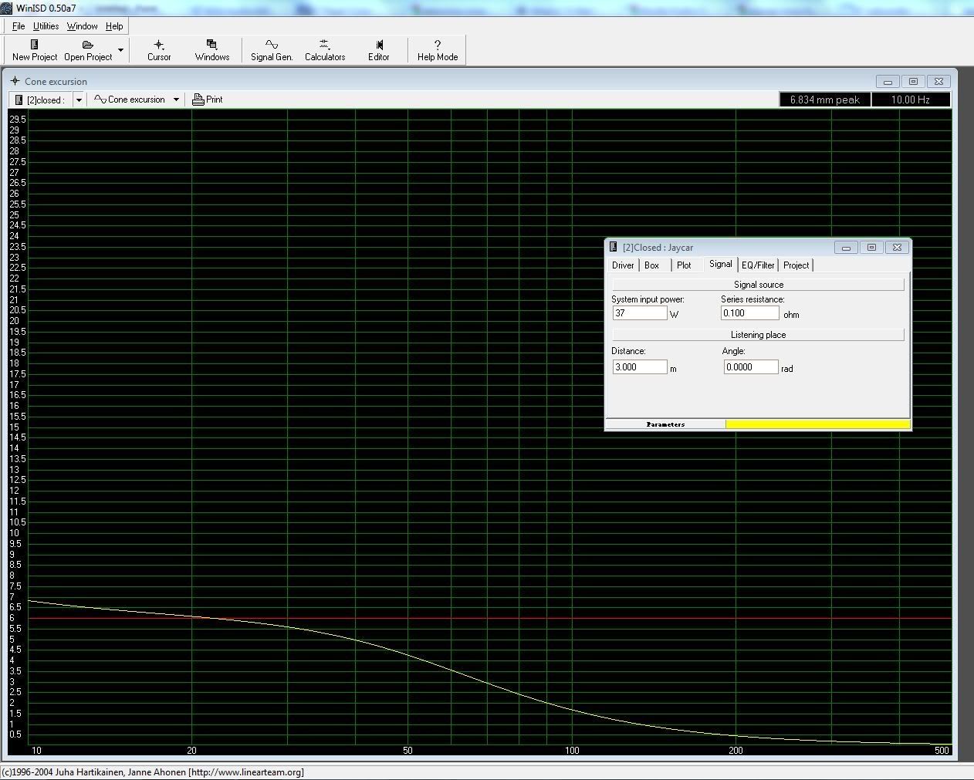Activate the Cursor tool
This screenshot has width=974, height=780.
point(159,50)
